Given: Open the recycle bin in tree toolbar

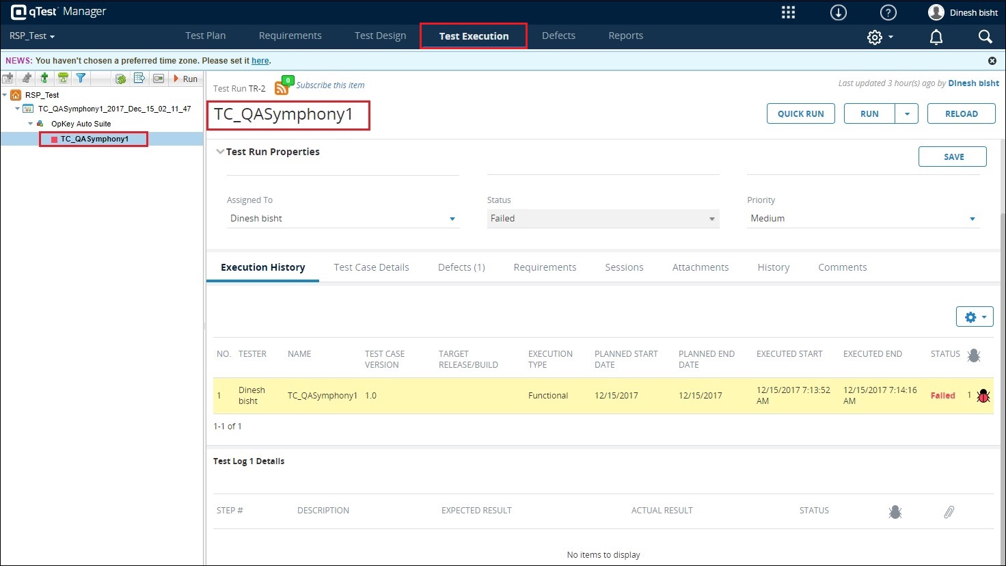Looking at the screenshot, I should [63, 79].
